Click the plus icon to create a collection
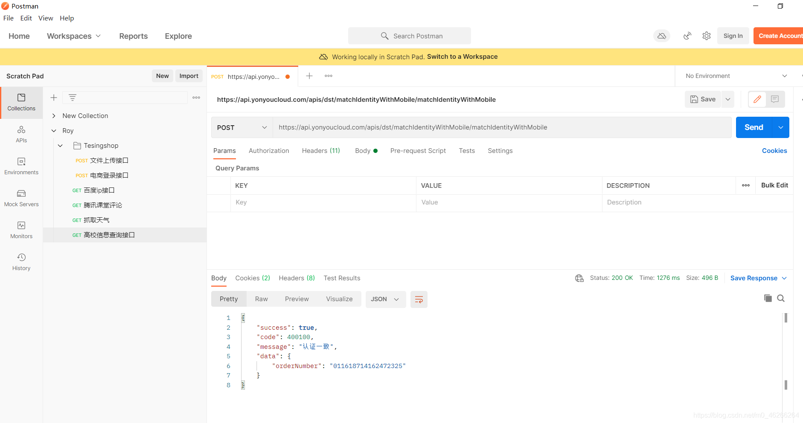The image size is (803, 423). pos(54,98)
